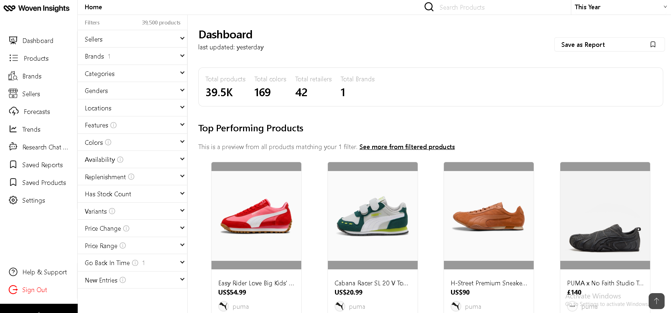671x313 pixels.
Task: Click the Trends chart icon
Action: tap(13, 129)
